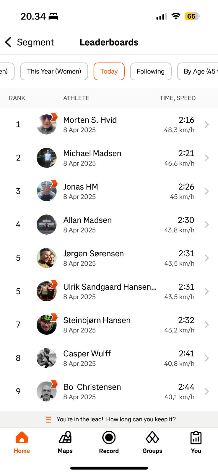Select the Following filter chip
Image resolution: width=218 pixels, height=474 pixels.
tap(151, 71)
